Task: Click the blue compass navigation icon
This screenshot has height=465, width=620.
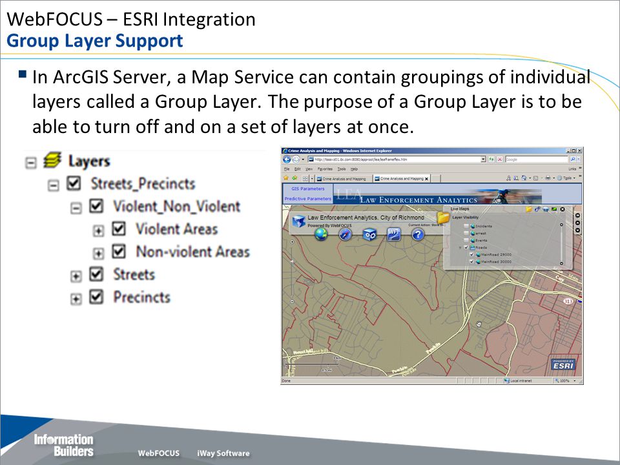Action: click(x=345, y=234)
